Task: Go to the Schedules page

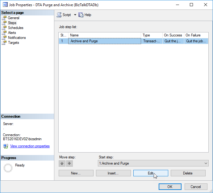Action: pyautogui.click(x=16, y=28)
